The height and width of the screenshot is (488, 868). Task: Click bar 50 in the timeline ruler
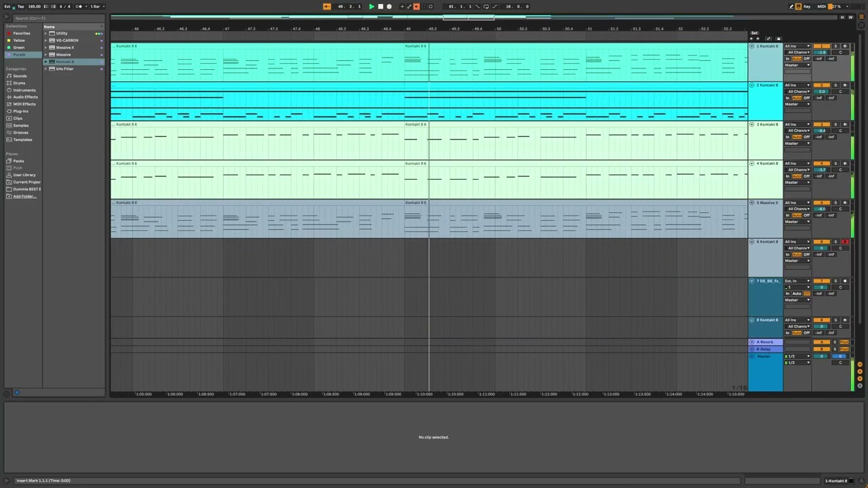(499, 29)
